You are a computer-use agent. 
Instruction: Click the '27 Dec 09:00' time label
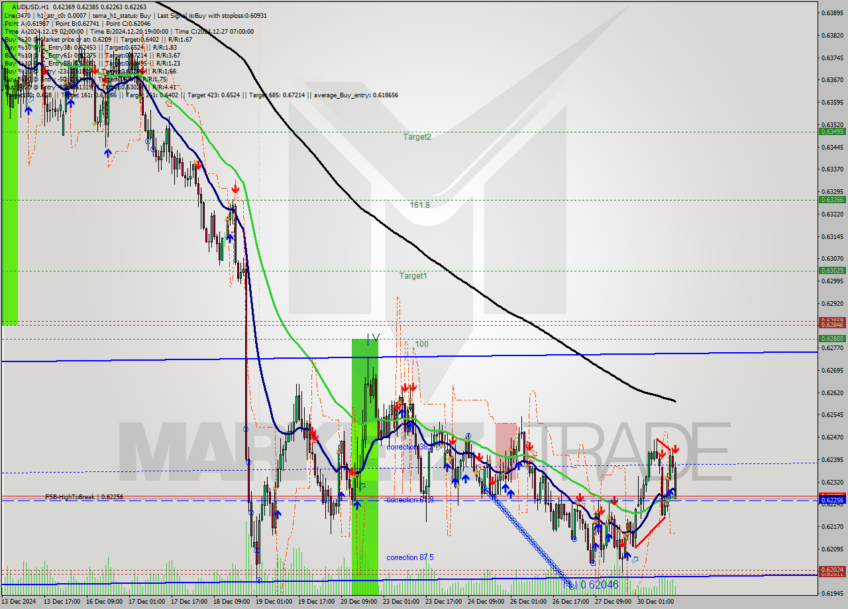click(x=612, y=602)
